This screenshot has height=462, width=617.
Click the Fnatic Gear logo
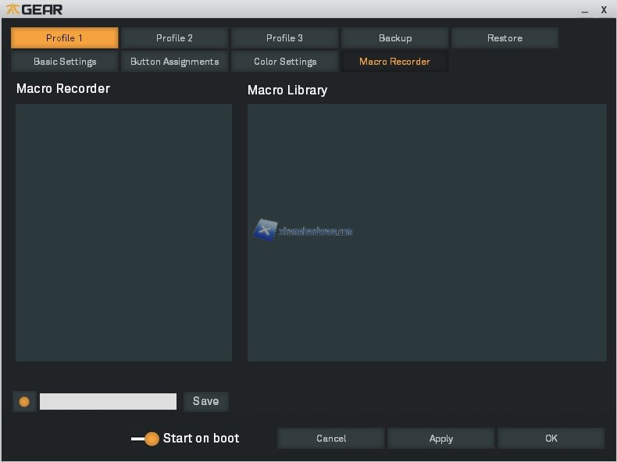coord(34,9)
